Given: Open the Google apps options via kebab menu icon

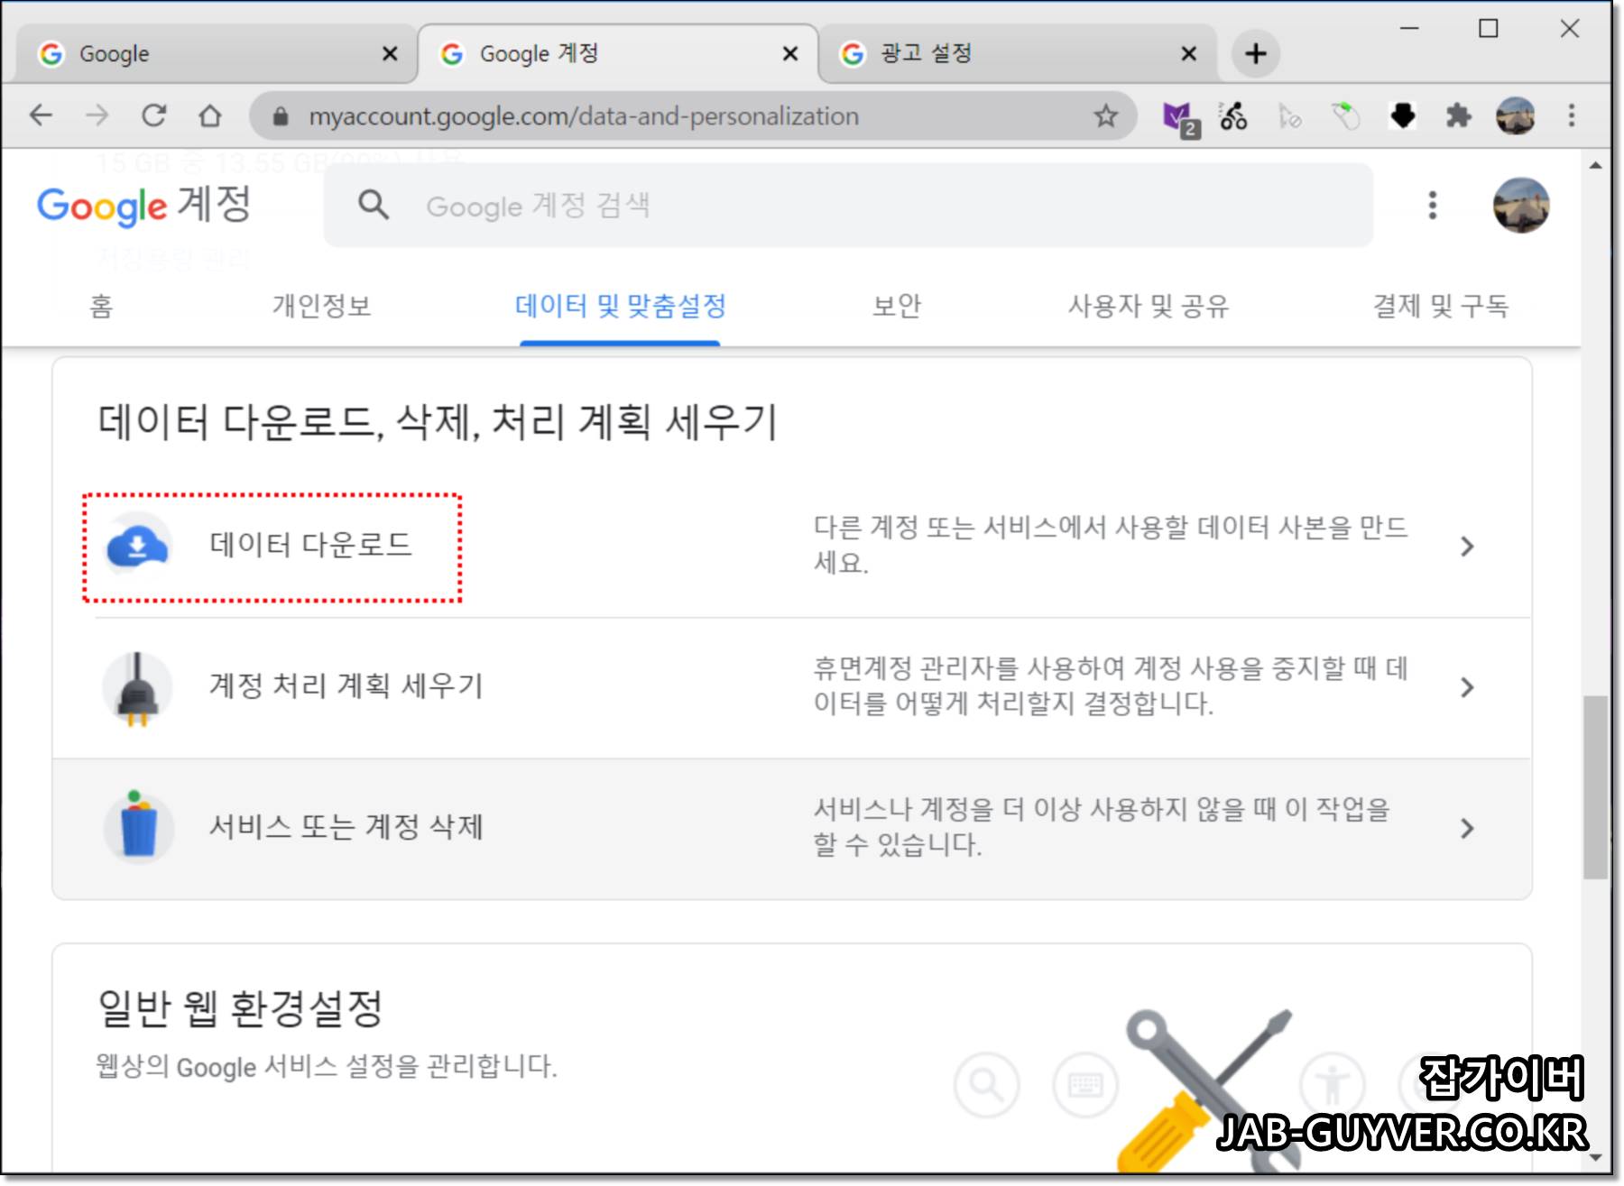Looking at the screenshot, I should [x=1431, y=206].
